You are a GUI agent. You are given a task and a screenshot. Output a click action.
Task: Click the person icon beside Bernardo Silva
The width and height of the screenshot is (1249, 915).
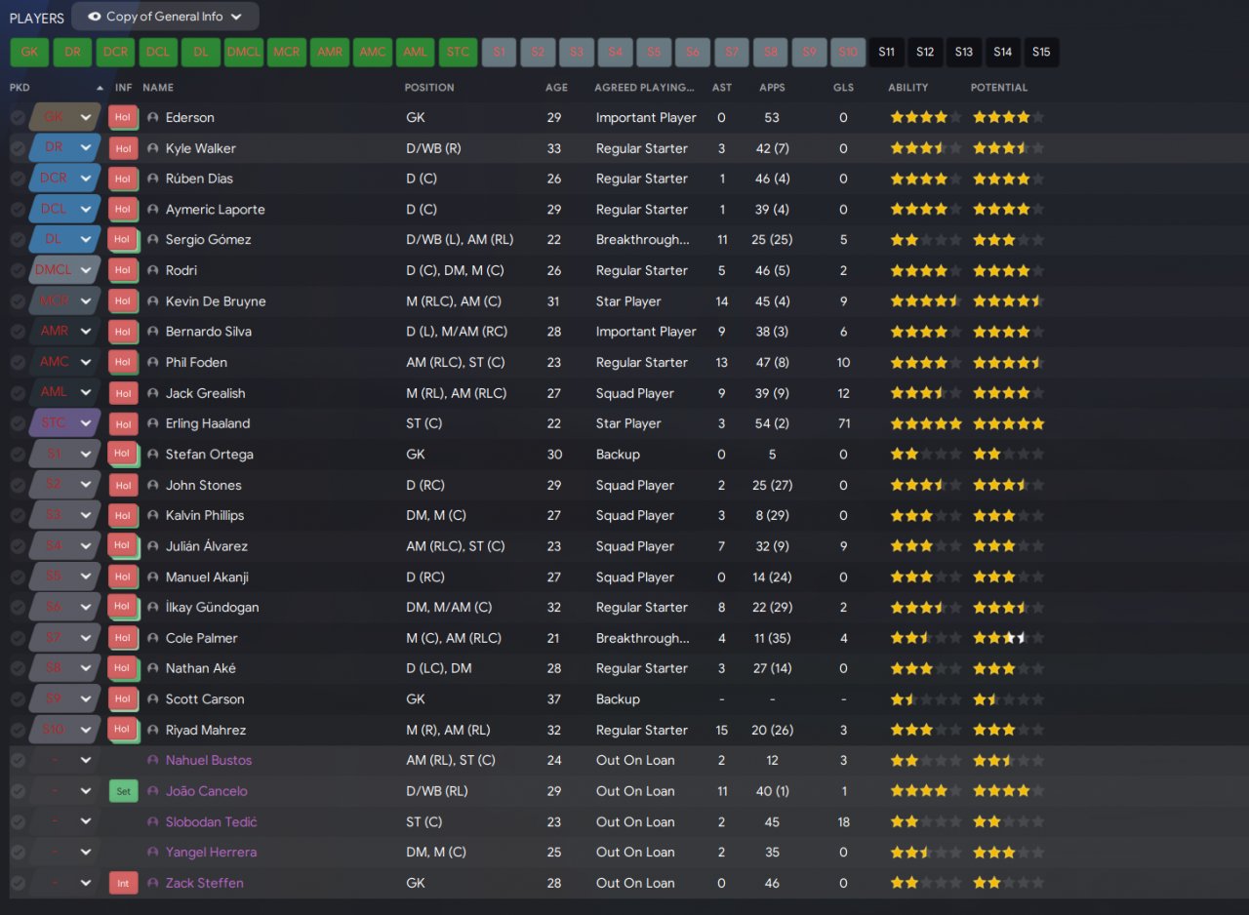tap(153, 332)
